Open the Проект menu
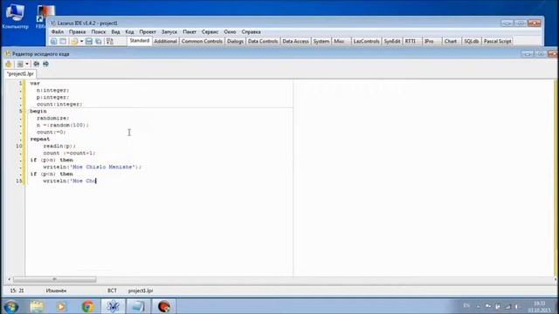The width and height of the screenshot is (559, 314). 148,32
